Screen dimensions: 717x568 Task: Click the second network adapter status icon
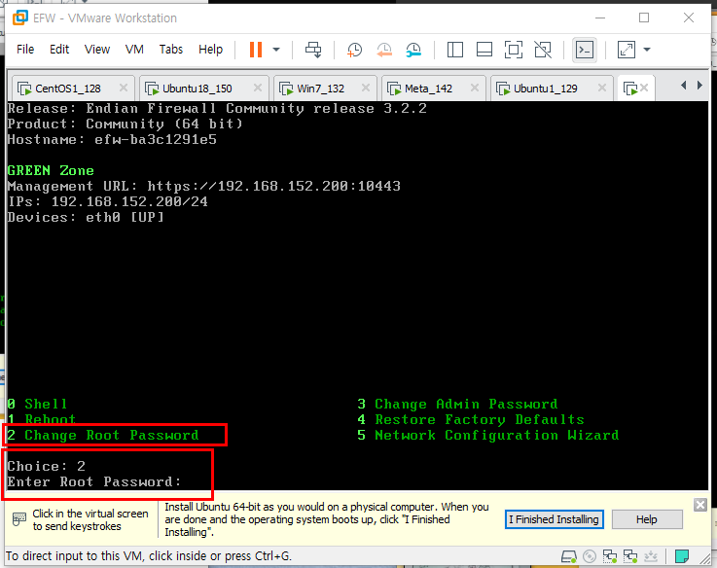click(x=630, y=556)
